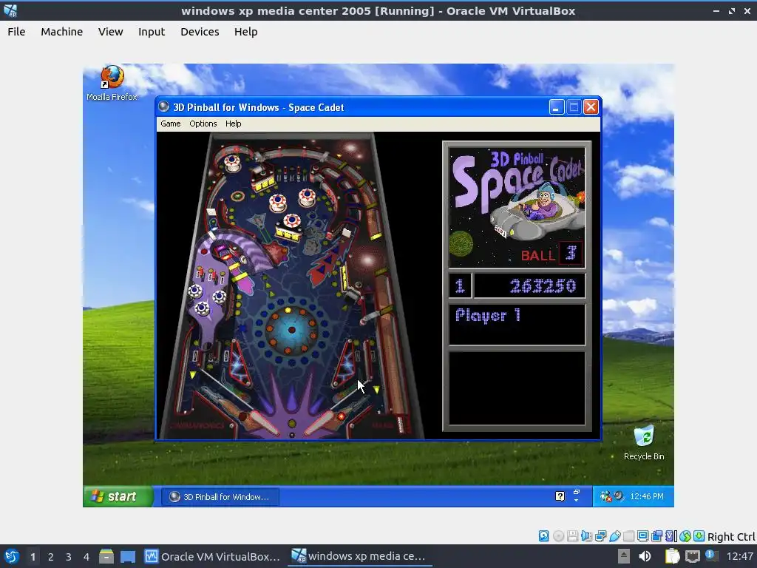Minimize the 3D Pinball window
Viewport: 757px width, 568px height.
(557, 107)
